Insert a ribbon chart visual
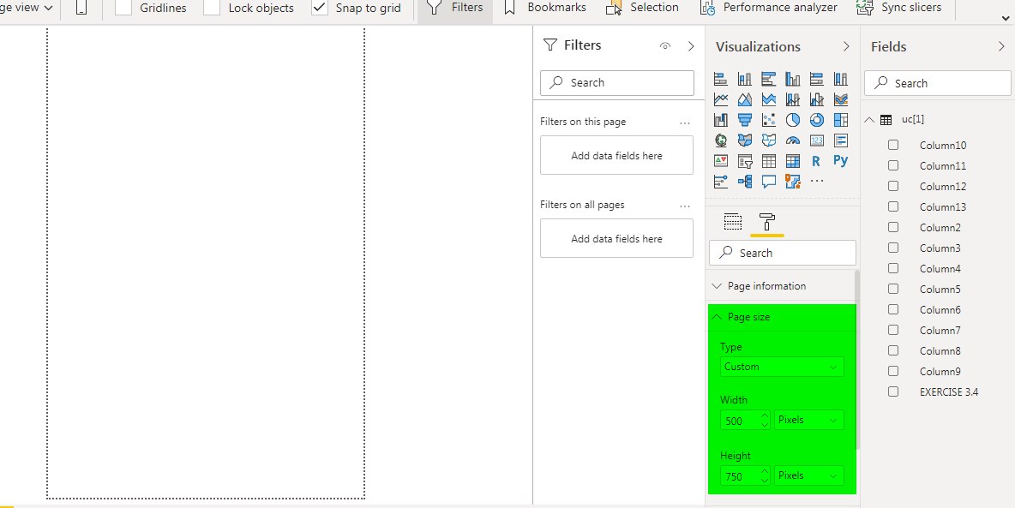 click(x=840, y=99)
